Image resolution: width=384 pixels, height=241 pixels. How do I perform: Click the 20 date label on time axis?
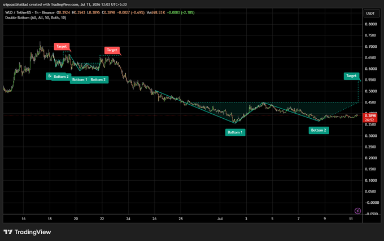point(76,219)
